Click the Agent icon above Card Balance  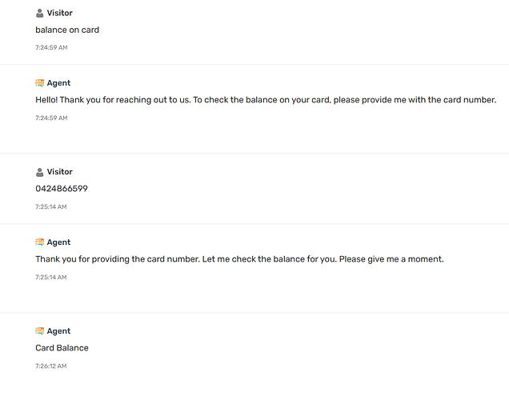point(39,331)
